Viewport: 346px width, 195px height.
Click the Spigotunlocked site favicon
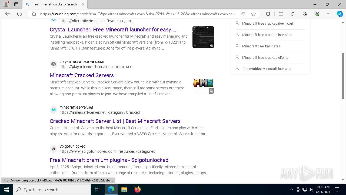click(54, 149)
